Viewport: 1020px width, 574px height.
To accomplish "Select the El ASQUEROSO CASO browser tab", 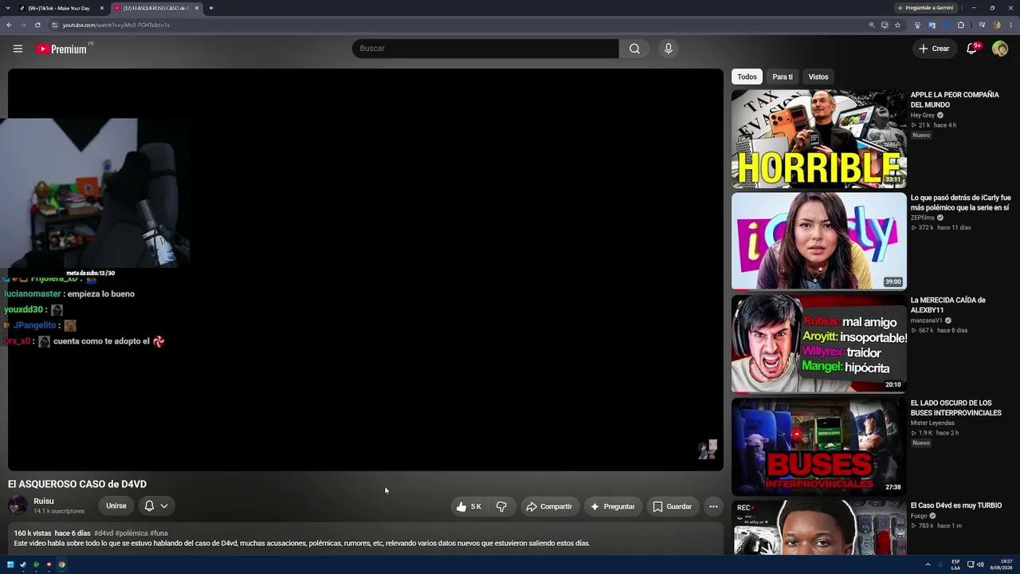I will 155,8.
